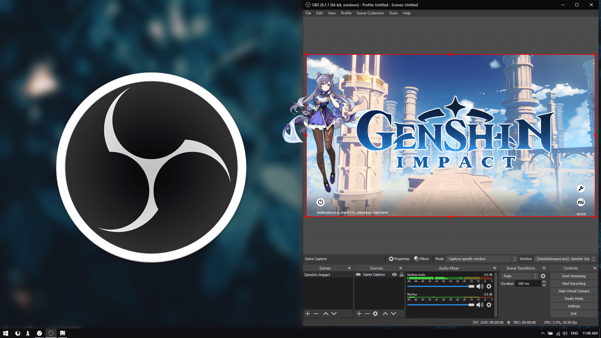Screen dimensions: 601x338
Task: Click Start Streaming
Action: (x=573, y=276)
